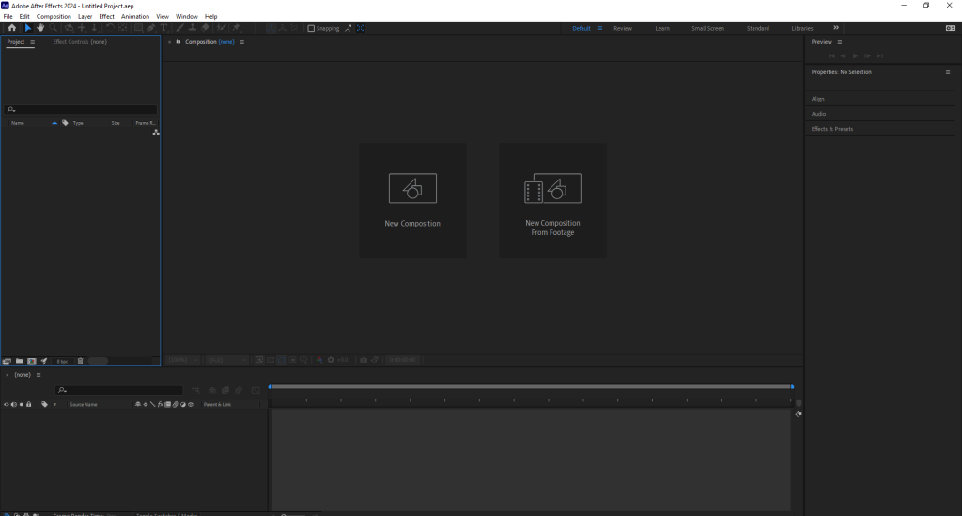This screenshot has height=516, width=962.
Task: Click New Composition From Footage
Action: click(x=552, y=199)
